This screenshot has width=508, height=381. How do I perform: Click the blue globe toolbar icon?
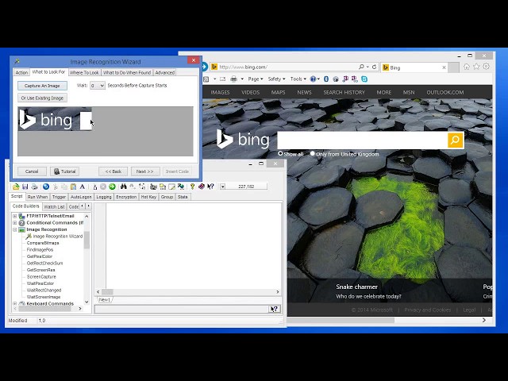(x=46, y=187)
